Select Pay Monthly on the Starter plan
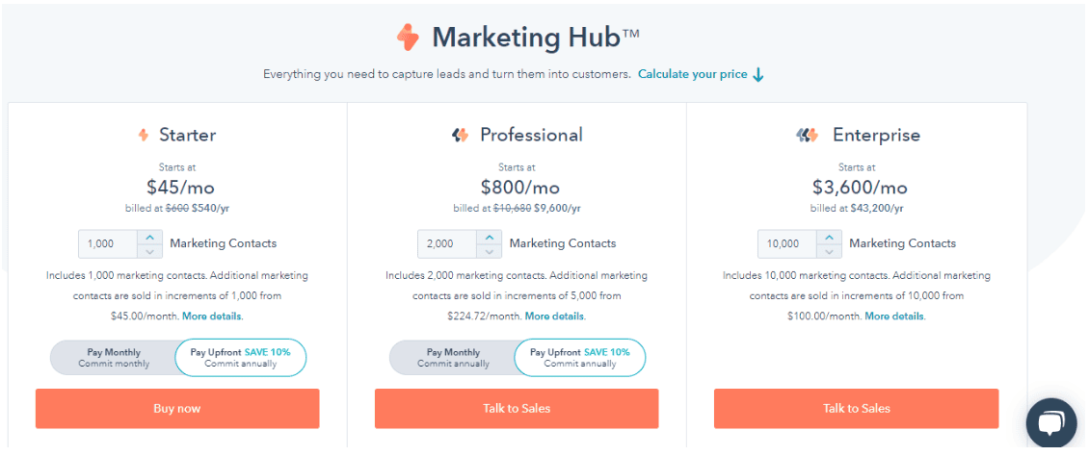This screenshot has width=1089, height=456. click(113, 358)
